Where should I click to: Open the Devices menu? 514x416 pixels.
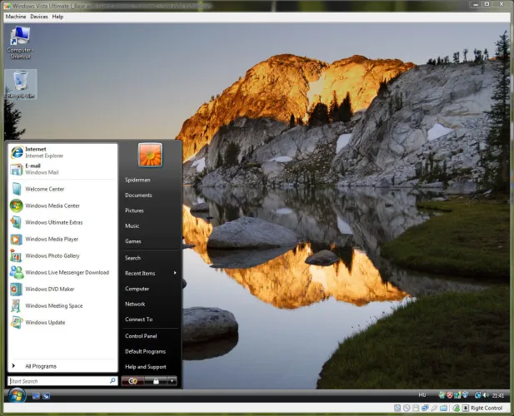click(39, 17)
